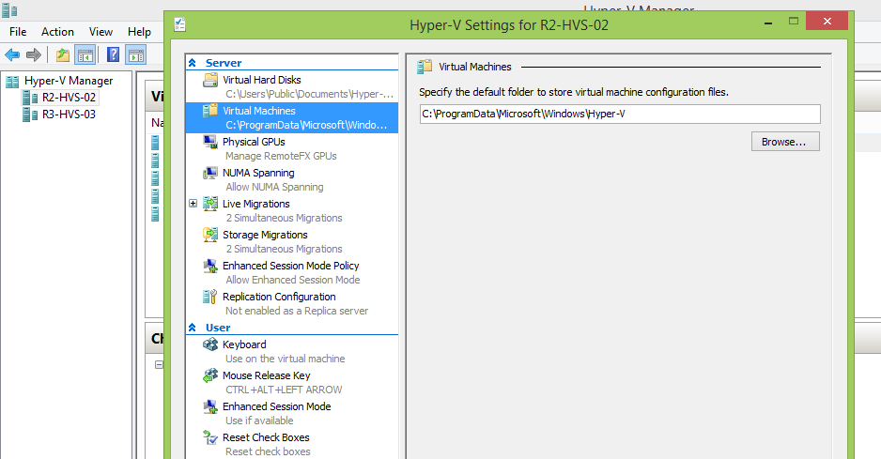
Task: Click the Enhanced Session Mode Policy icon
Action: (x=210, y=266)
